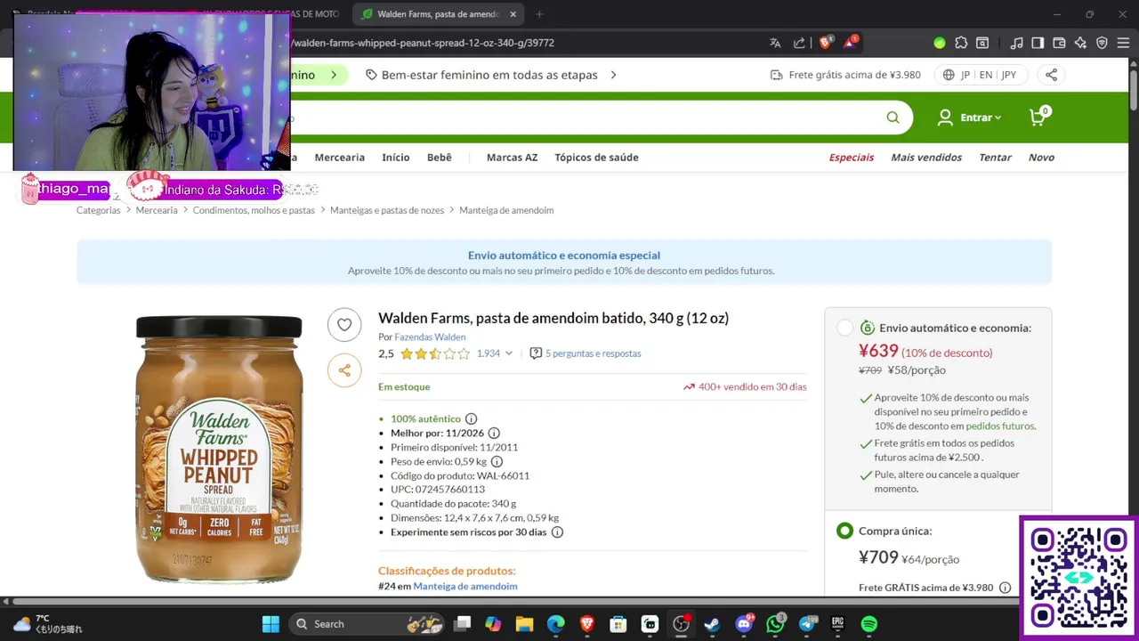Open the shopping cart icon
The width and height of the screenshot is (1139, 641).
click(1038, 117)
